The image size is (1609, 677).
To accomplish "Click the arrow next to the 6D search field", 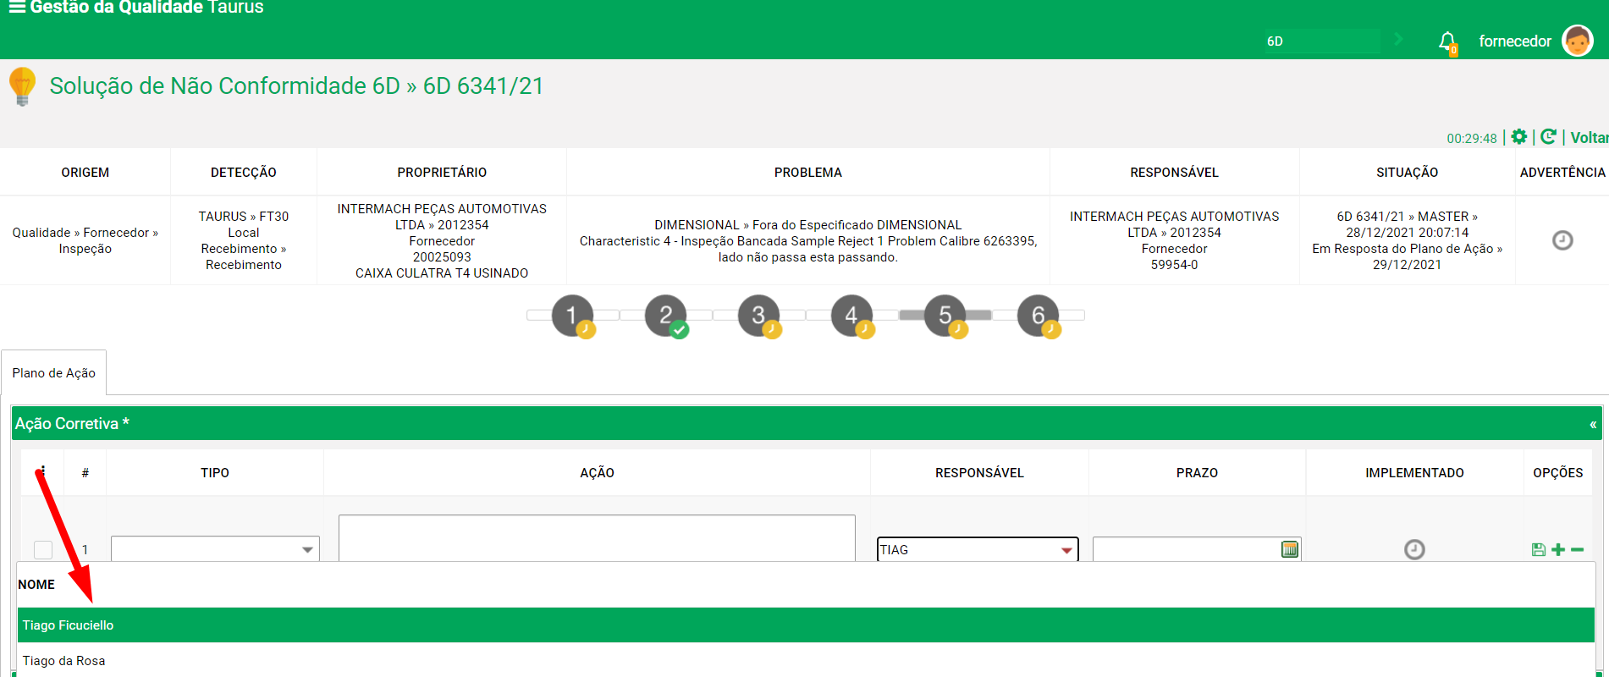I will coord(1398,39).
